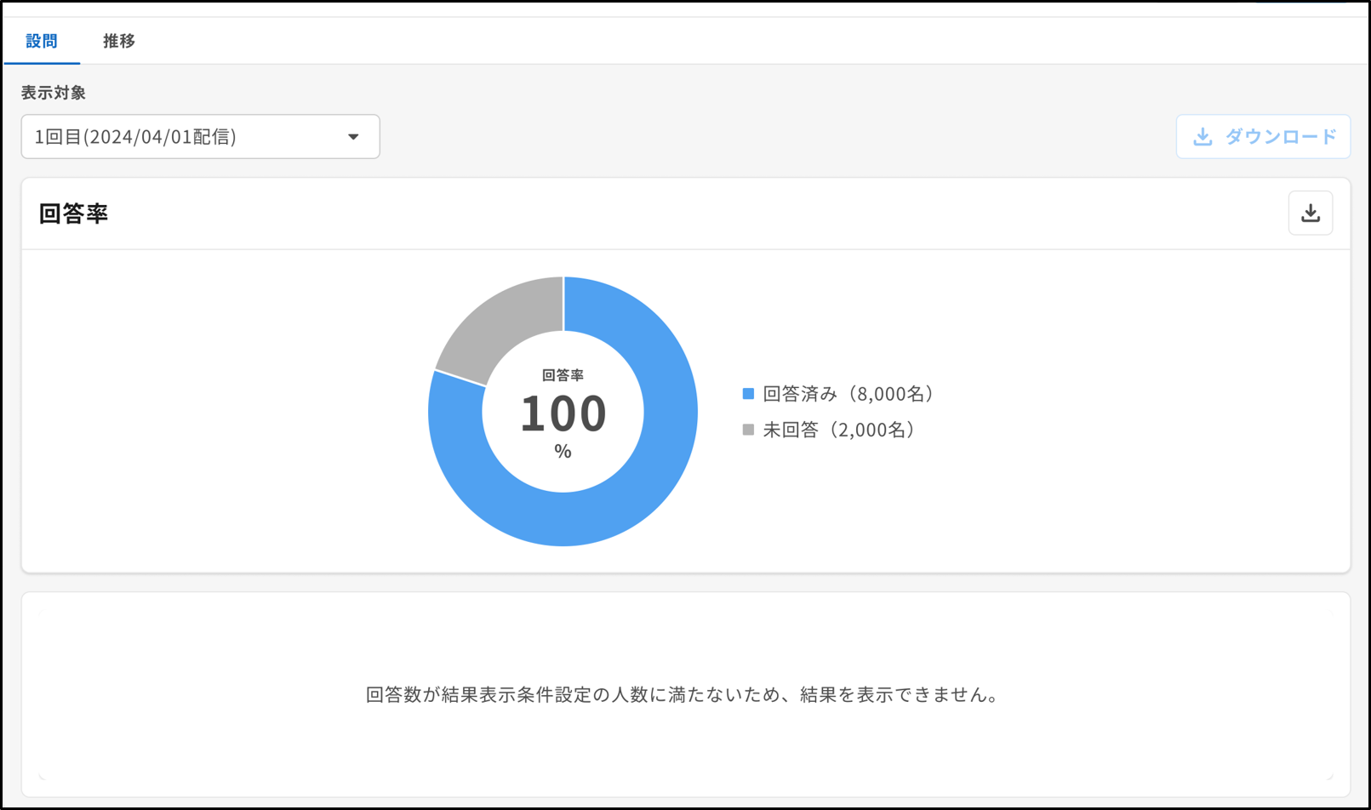The image size is (1371, 810).
Task: Switch to the 推移 tab
Action: tap(118, 41)
